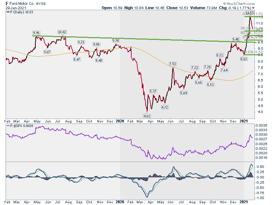Select the Volume 73.9M value
This screenshot has width=273, height=205.
tap(204, 8)
